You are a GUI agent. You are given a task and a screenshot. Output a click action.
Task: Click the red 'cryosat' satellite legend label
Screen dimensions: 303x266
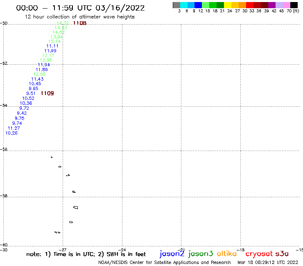259,254
